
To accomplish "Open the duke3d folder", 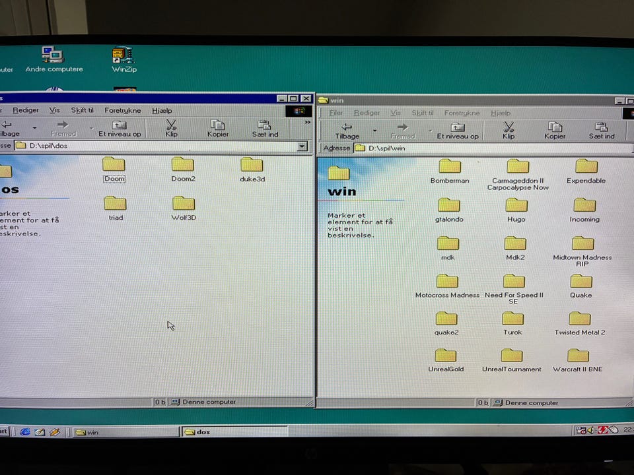I will point(252,170).
